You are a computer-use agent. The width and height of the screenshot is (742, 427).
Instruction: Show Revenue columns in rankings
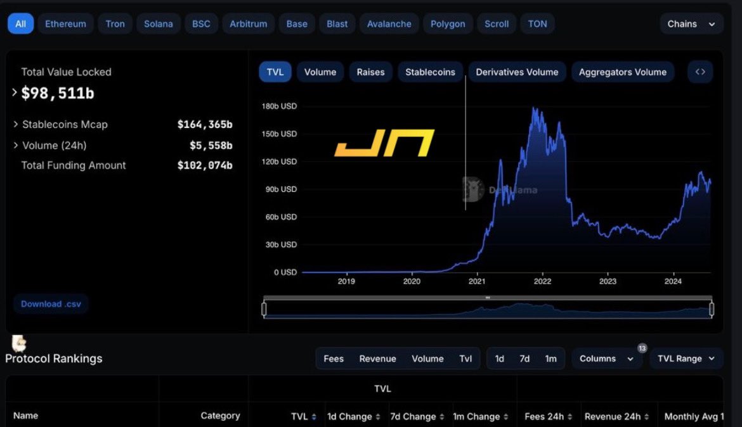tap(377, 359)
